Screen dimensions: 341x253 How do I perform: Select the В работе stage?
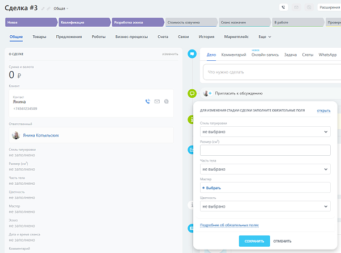coord(298,22)
